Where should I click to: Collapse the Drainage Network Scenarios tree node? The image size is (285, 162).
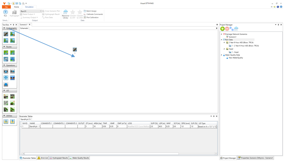click(221, 34)
